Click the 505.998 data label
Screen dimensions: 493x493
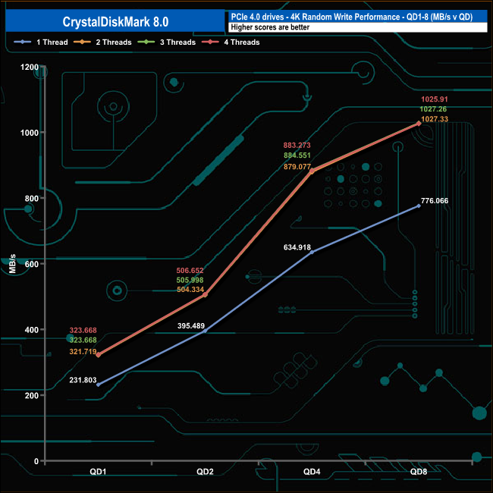point(190,280)
